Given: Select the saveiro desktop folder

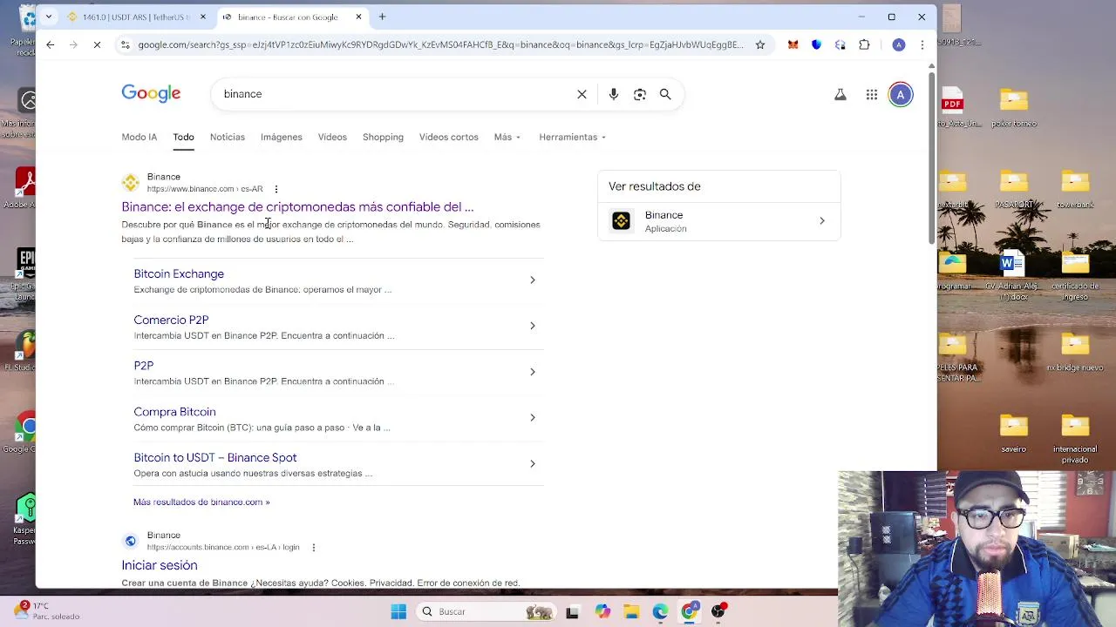Looking at the screenshot, I should pos(1013,435).
